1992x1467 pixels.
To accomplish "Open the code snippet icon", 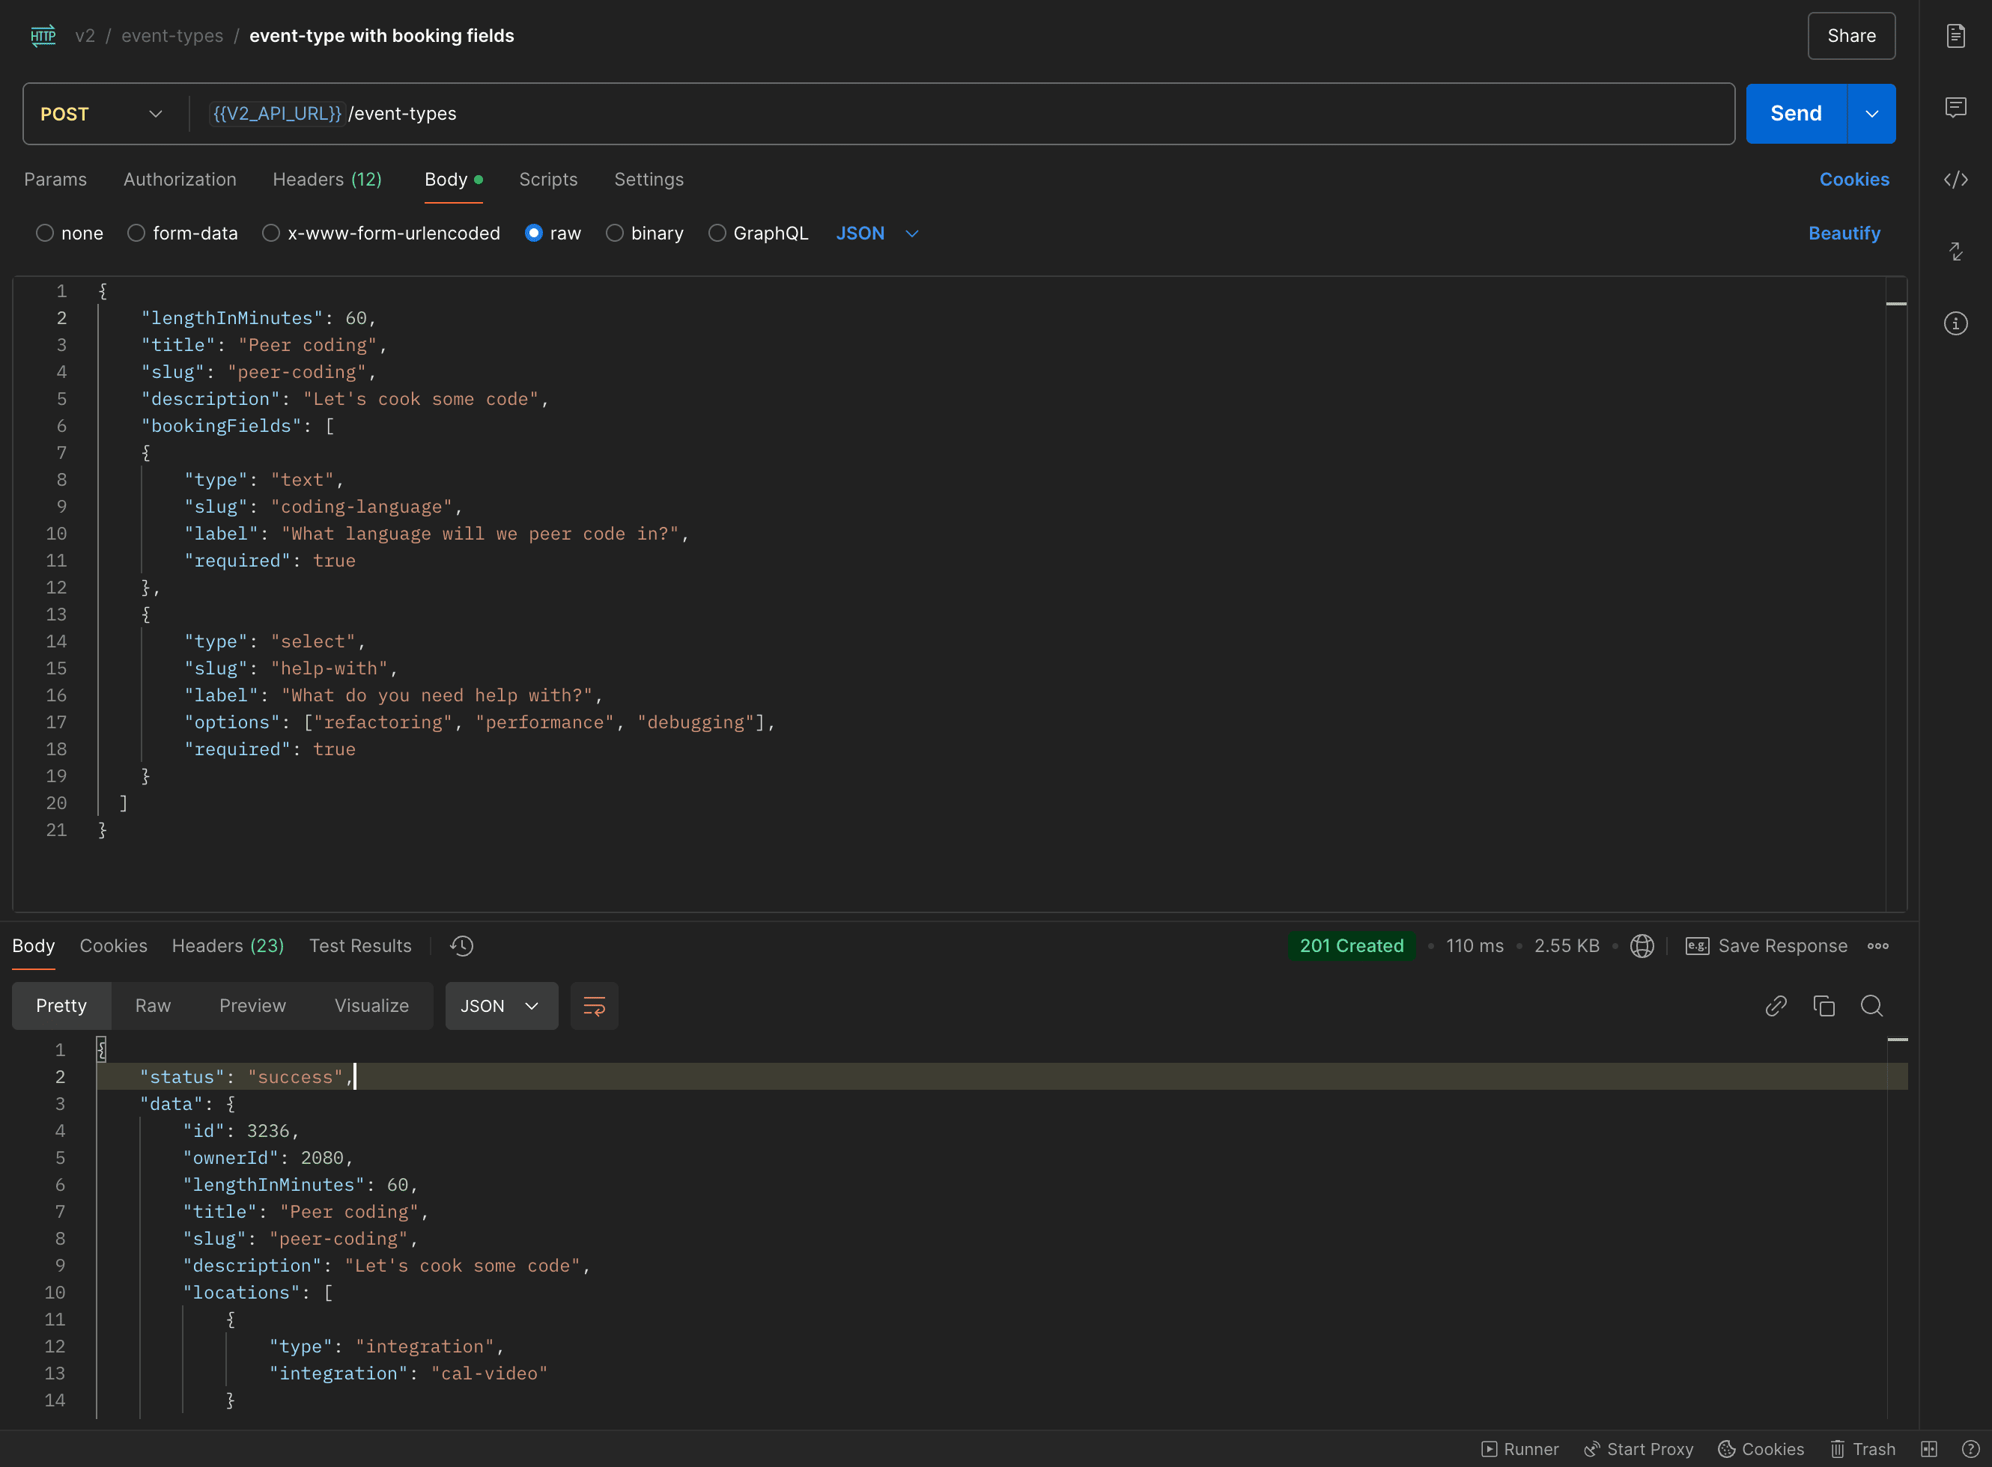I will click(x=1955, y=180).
